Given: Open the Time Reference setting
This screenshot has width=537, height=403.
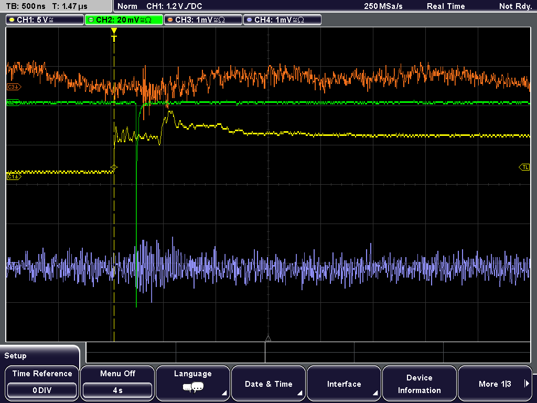Looking at the screenshot, I should coord(42,383).
